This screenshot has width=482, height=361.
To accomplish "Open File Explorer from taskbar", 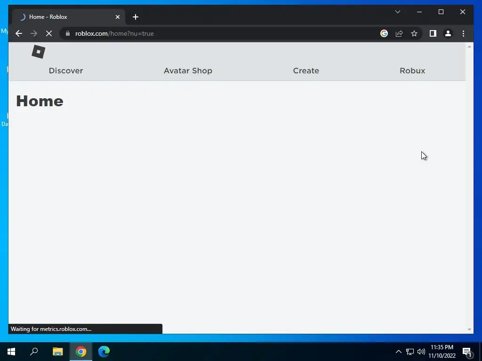I will point(57,352).
